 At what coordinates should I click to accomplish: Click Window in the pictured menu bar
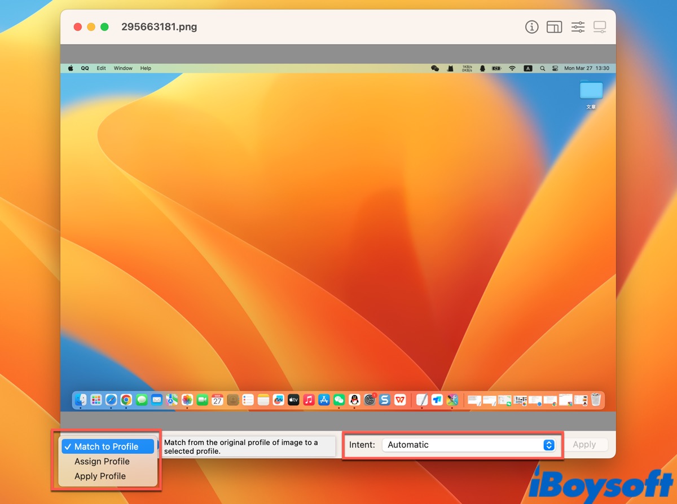pos(123,68)
